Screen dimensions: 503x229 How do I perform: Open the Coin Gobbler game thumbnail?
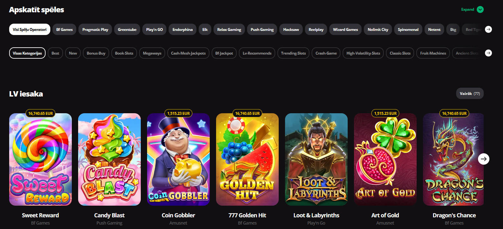tap(178, 159)
